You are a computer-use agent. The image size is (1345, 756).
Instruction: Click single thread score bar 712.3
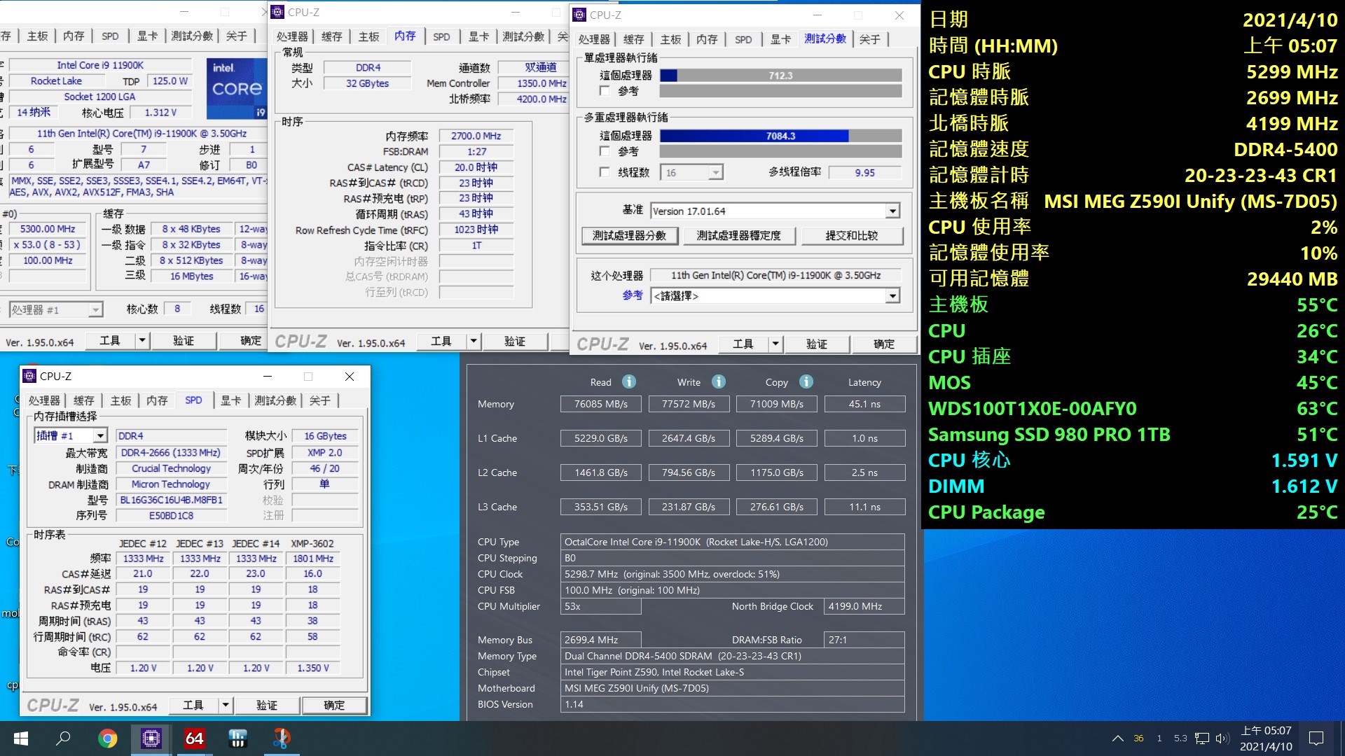780,76
